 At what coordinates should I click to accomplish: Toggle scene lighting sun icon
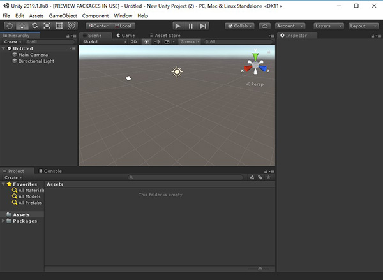point(146,41)
